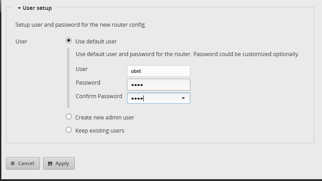322x181 pixels.
Task: Click the Keep existing users label
Action: coord(100,130)
